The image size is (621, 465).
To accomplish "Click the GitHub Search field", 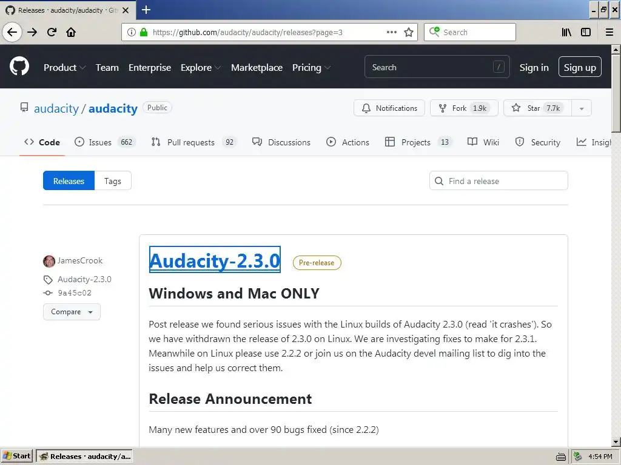I will click(437, 67).
